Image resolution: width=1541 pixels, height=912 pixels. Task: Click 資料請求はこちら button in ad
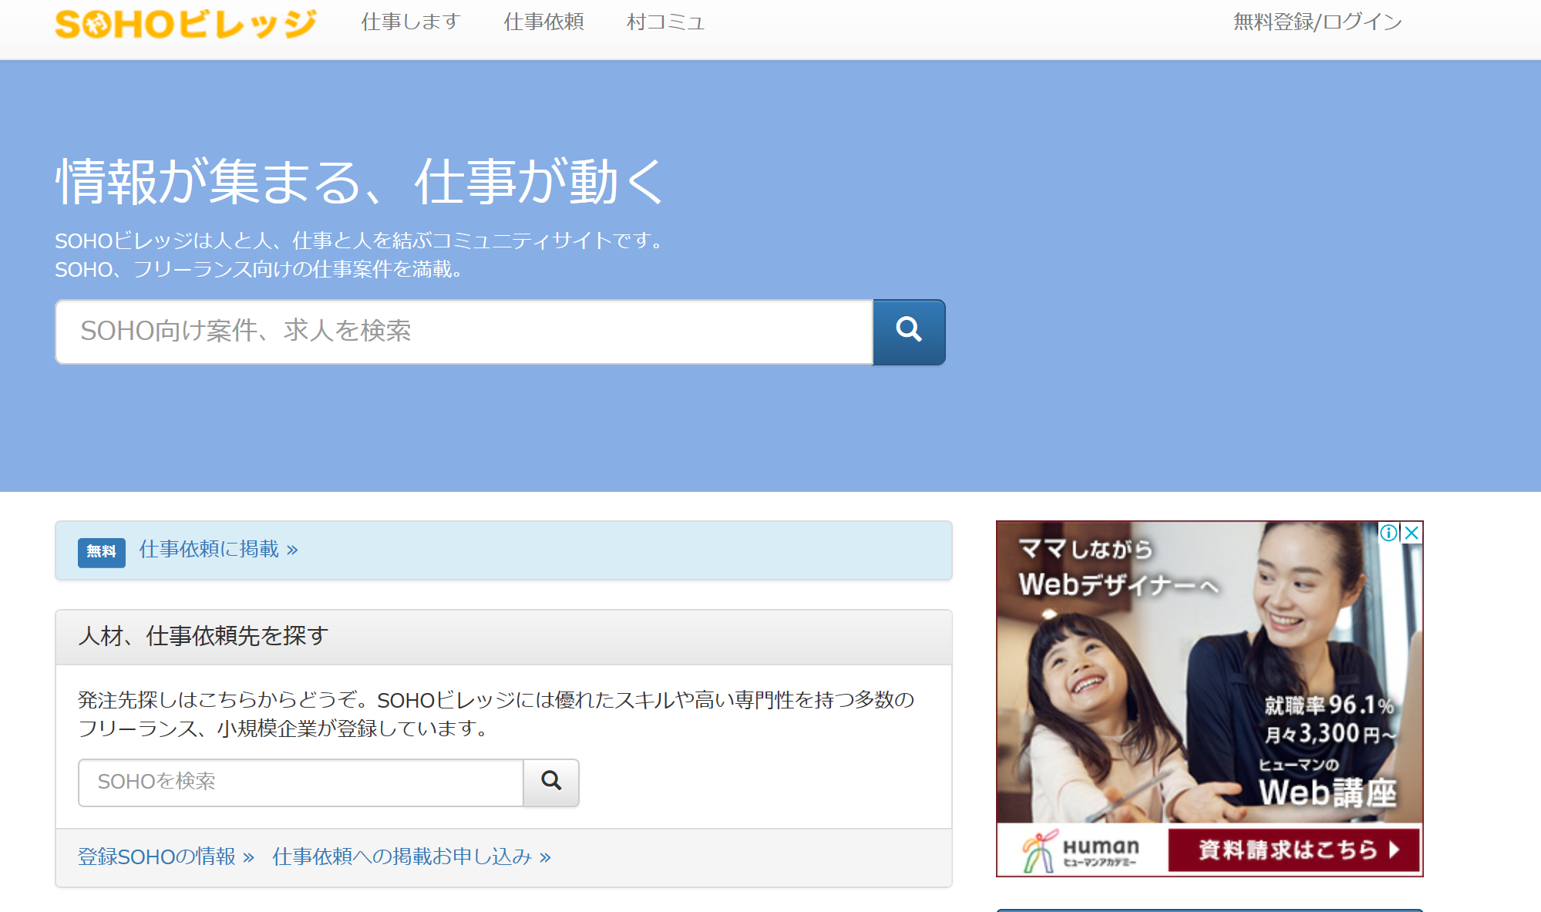tap(1294, 850)
